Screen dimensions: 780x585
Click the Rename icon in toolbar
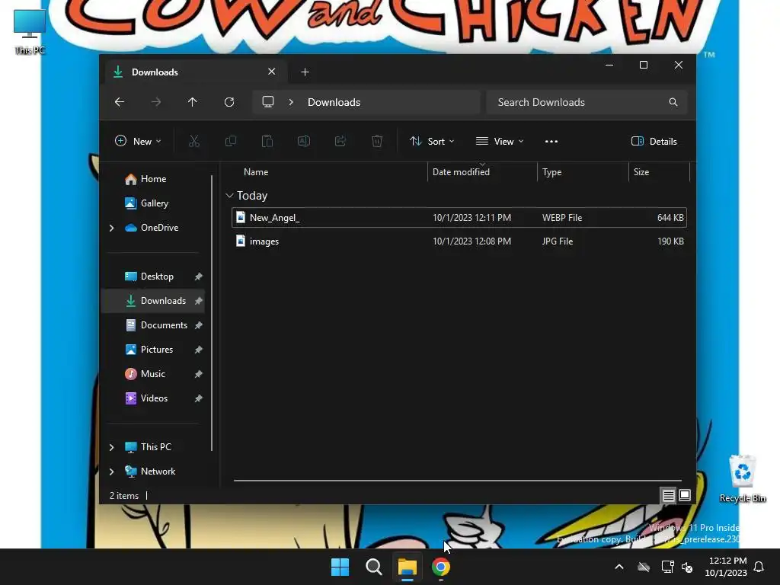[x=304, y=141]
